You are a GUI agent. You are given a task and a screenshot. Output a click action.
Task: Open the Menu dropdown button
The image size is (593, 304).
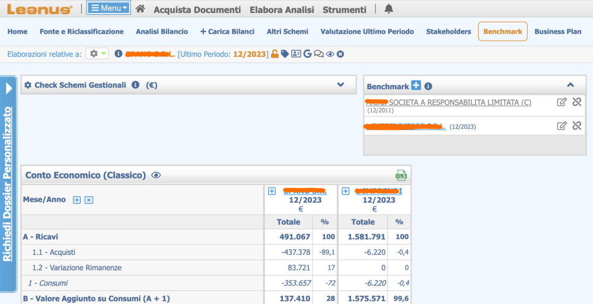point(109,8)
